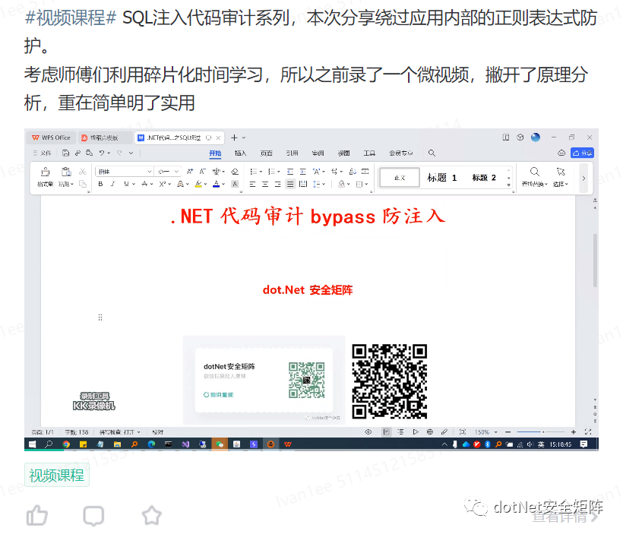Add a new WPS tab with plus icon

click(234, 137)
